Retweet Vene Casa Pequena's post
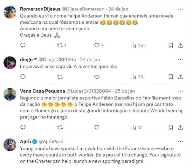 pyautogui.click(x=59, y=127)
